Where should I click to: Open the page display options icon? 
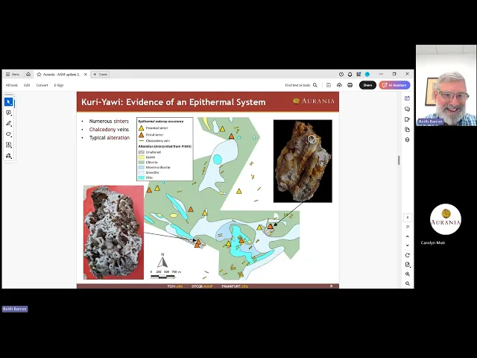pyautogui.click(x=408, y=265)
